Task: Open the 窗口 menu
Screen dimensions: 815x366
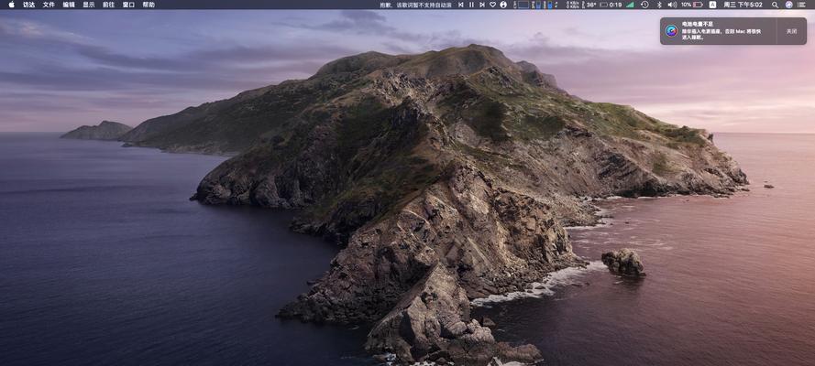Action: (x=128, y=5)
